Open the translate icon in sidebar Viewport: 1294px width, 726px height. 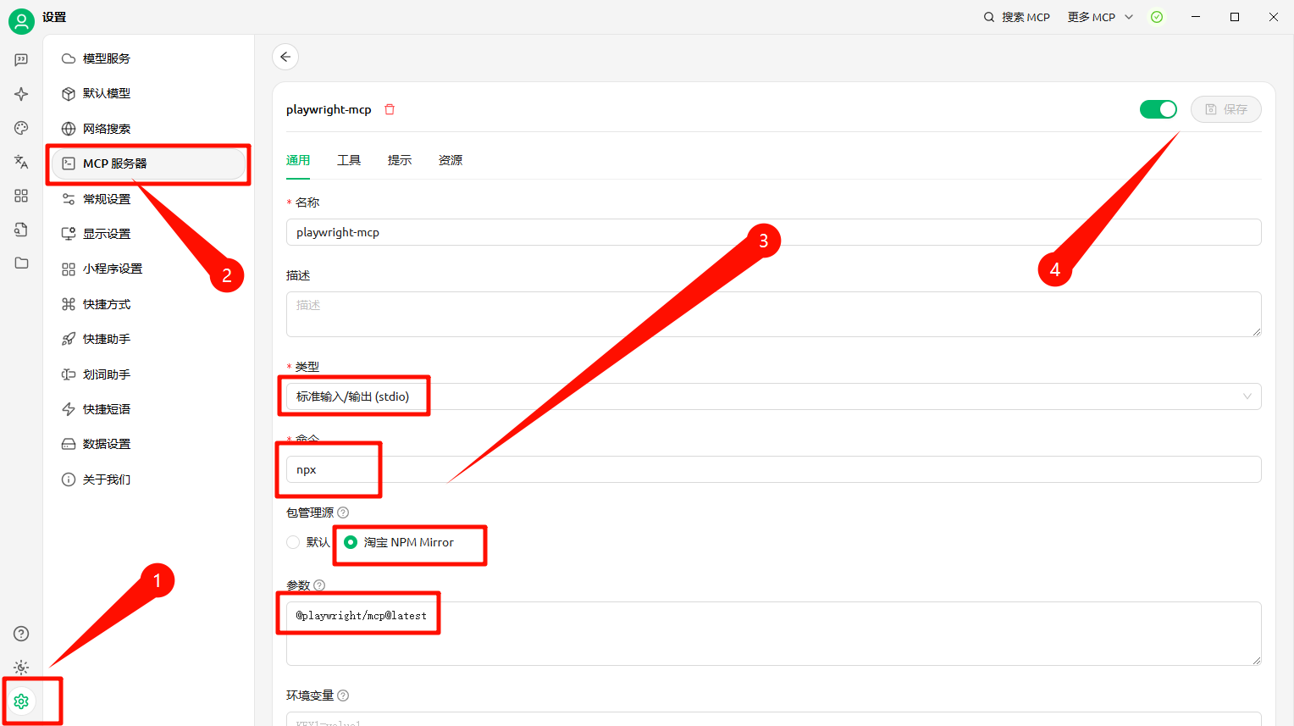[21, 162]
